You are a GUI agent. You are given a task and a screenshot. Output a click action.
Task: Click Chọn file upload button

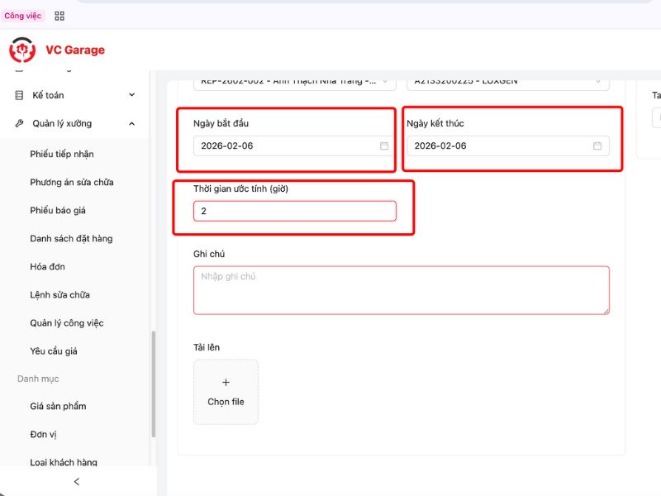tap(226, 402)
